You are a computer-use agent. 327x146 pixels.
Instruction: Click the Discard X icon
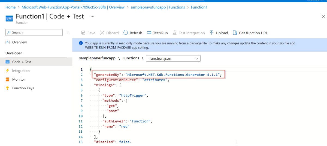click(102, 33)
